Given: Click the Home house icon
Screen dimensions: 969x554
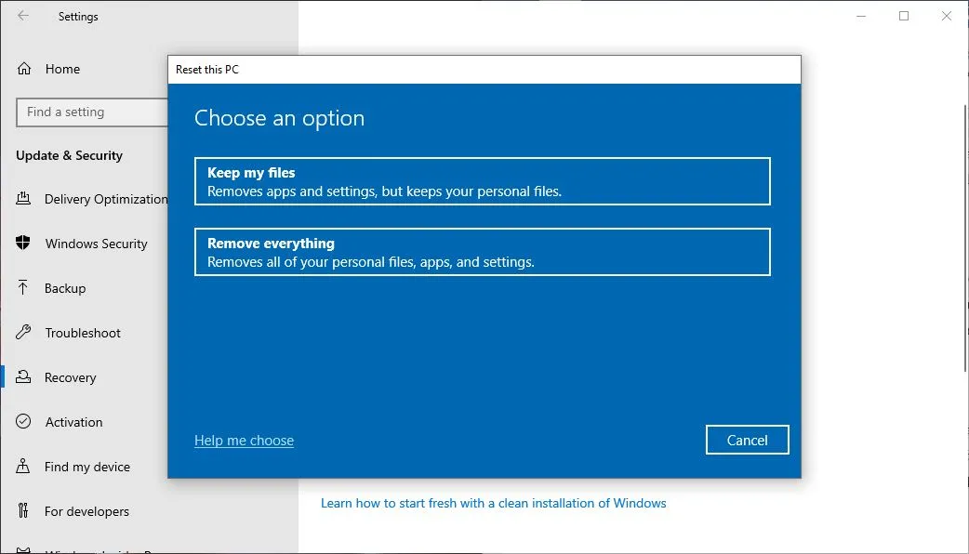Looking at the screenshot, I should pos(26,69).
